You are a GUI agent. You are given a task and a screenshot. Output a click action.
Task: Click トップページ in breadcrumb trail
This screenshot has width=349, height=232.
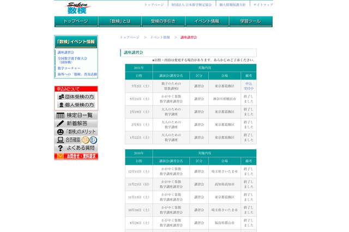coord(130,38)
